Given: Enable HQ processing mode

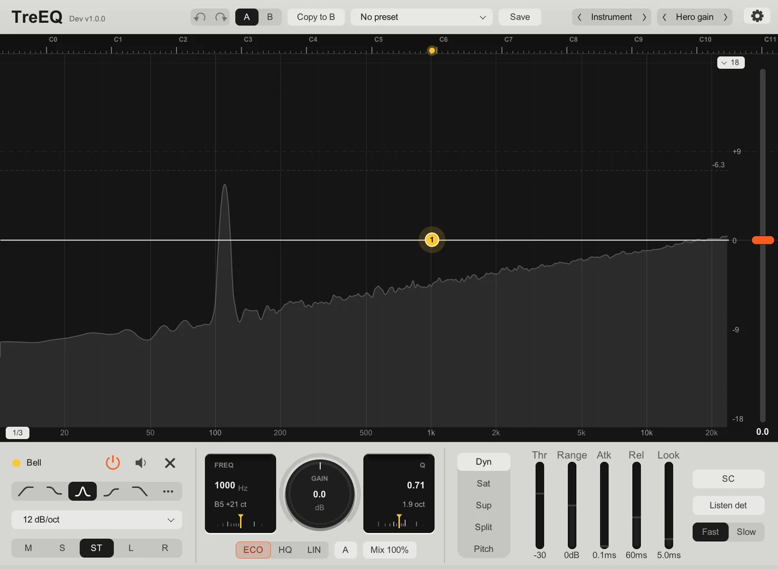Looking at the screenshot, I should [x=285, y=550].
